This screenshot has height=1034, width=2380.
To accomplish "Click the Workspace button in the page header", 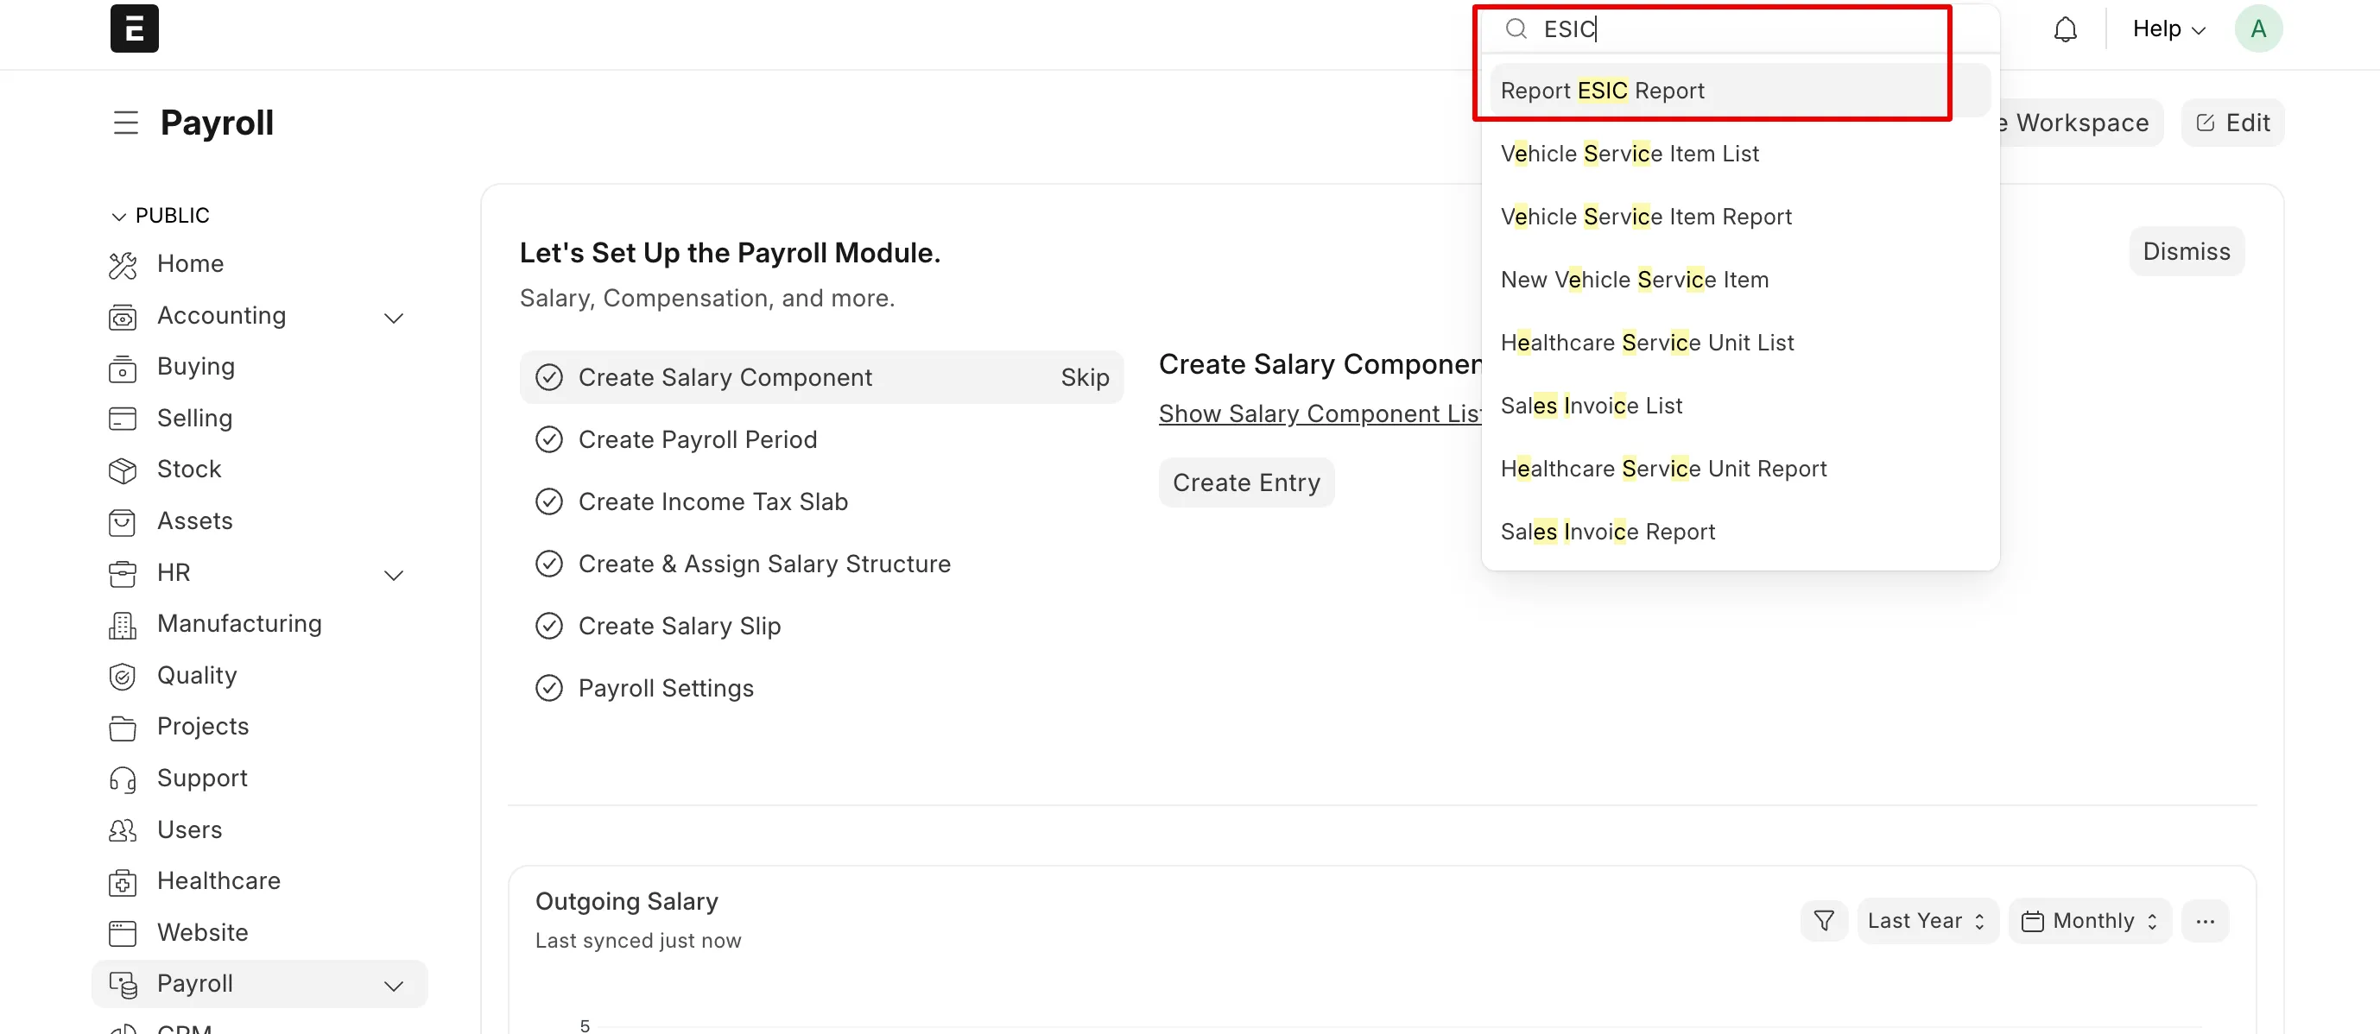I will (2080, 123).
